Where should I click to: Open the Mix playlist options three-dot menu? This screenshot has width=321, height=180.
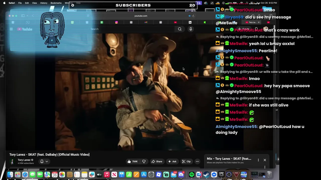point(258,160)
